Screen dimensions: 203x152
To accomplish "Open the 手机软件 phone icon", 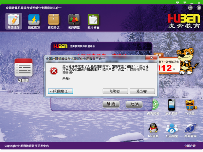I will tap(172, 107).
